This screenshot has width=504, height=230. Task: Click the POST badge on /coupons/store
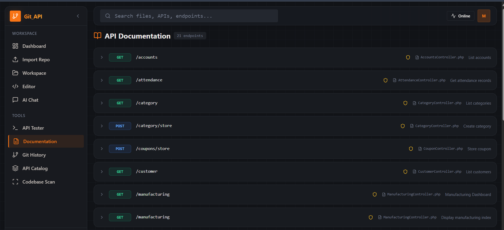(x=120, y=149)
